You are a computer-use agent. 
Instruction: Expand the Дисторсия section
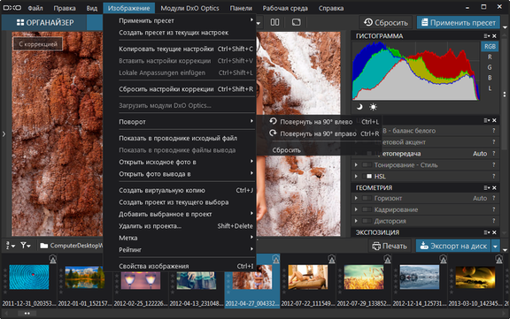pyautogui.click(x=356, y=221)
